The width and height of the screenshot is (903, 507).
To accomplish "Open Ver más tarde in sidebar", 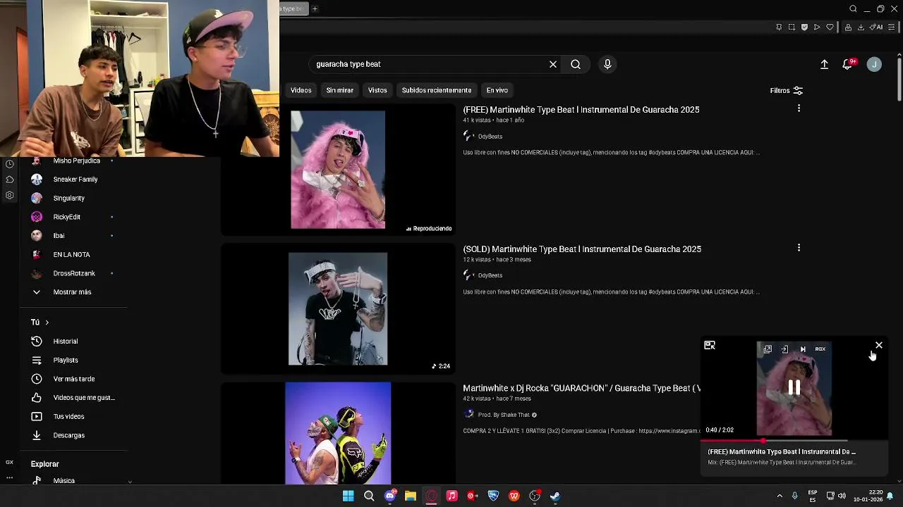I will point(73,379).
